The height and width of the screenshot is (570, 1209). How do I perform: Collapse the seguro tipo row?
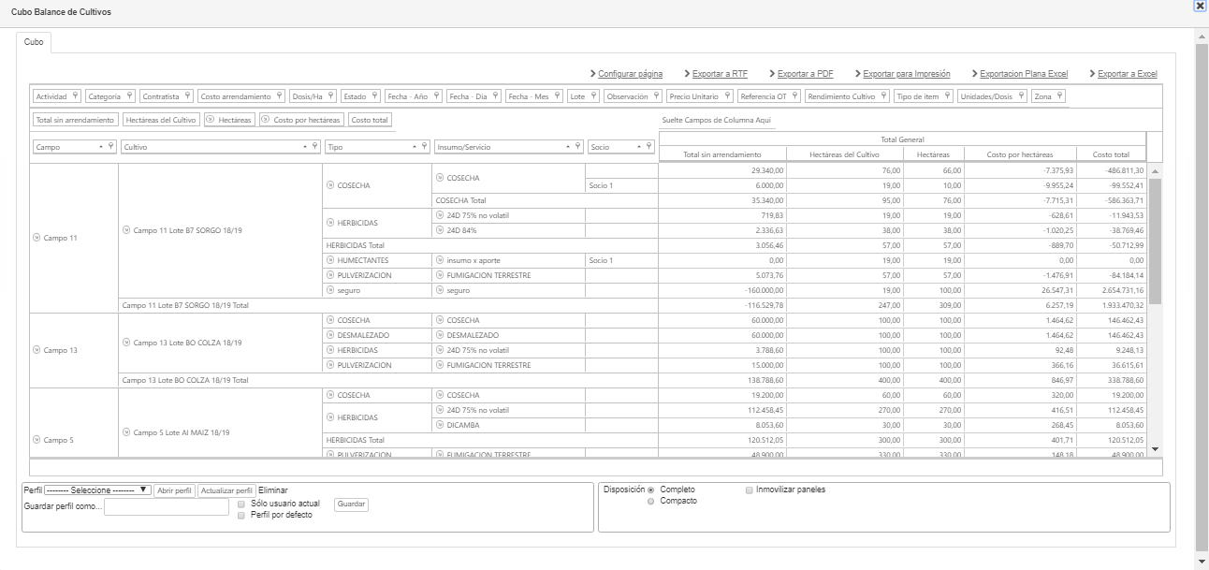[x=329, y=290]
